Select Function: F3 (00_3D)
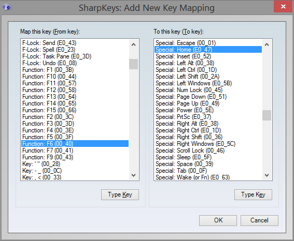The image size is (294, 241). coord(75,124)
